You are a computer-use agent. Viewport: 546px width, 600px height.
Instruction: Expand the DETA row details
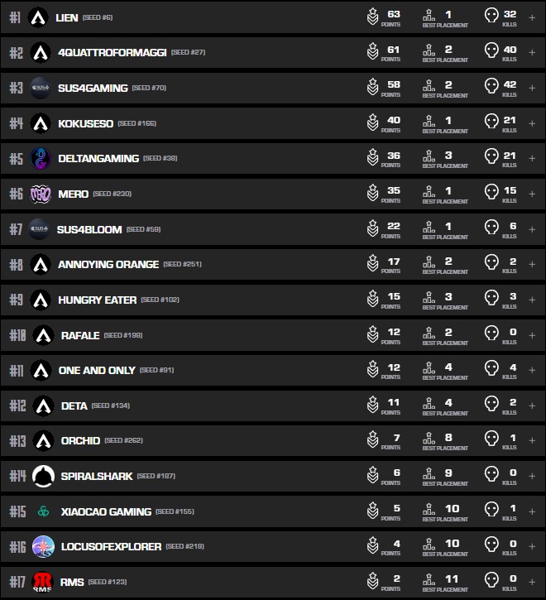point(532,406)
